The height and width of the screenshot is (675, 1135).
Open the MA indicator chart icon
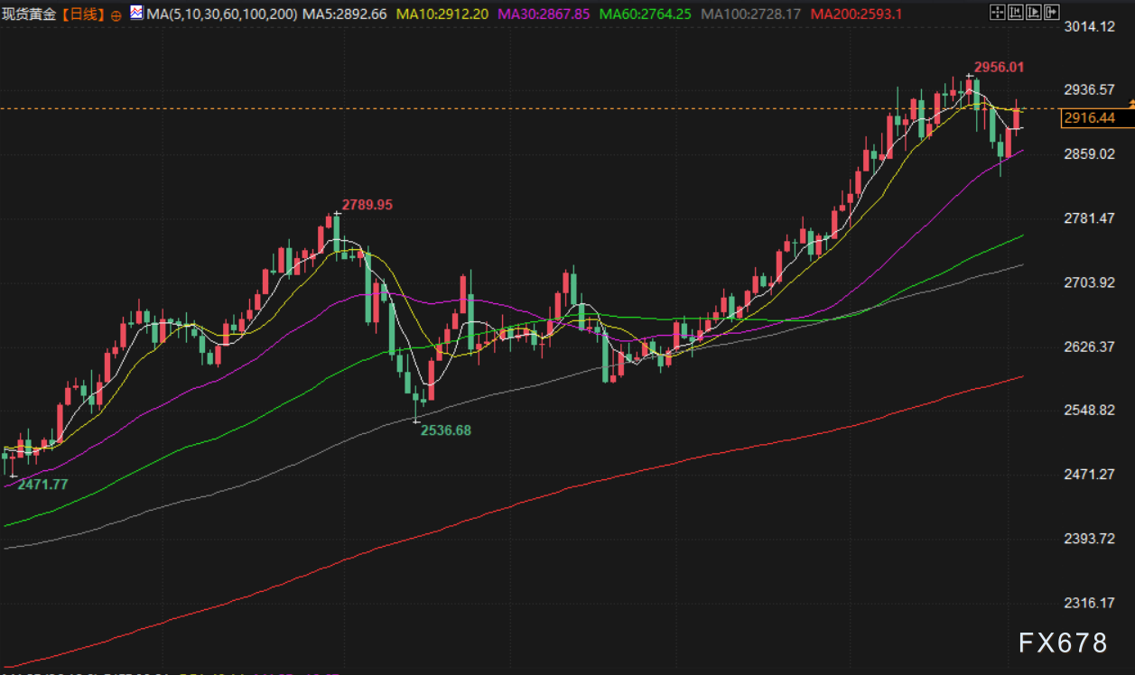[x=136, y=14]
